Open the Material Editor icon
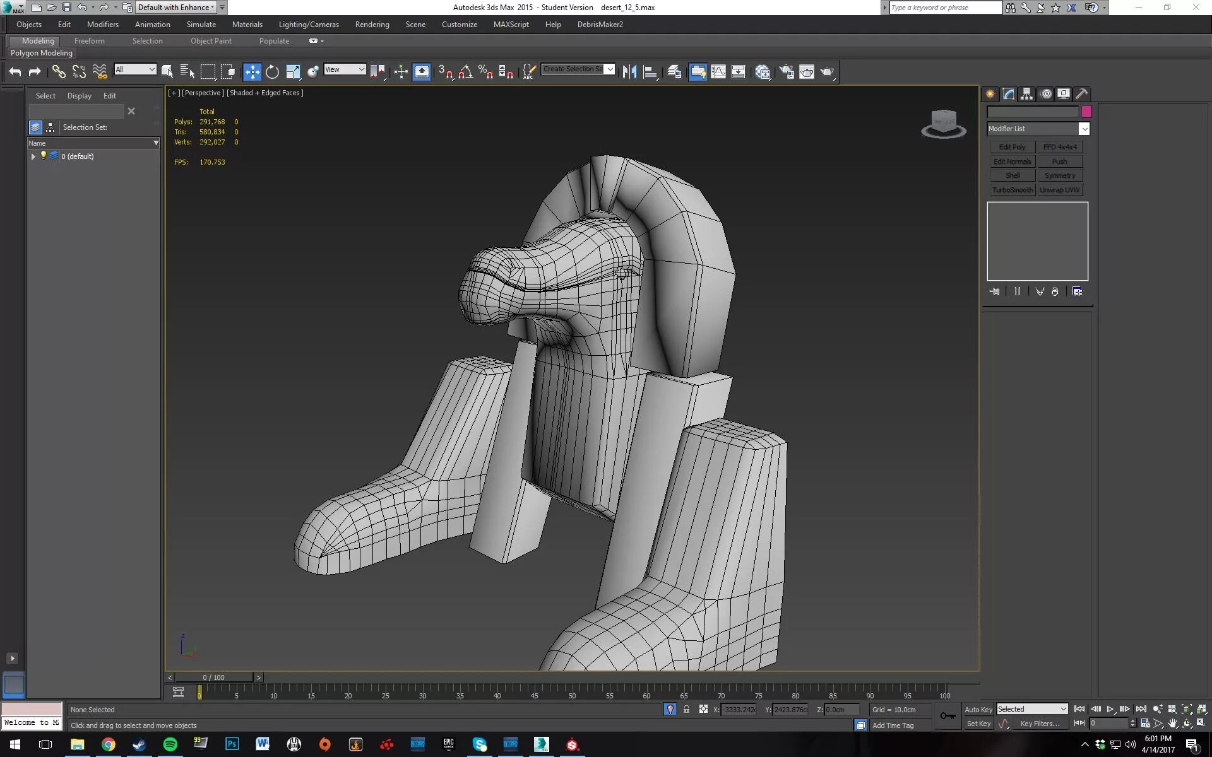1212x757 pixels. tap(763, 72)
